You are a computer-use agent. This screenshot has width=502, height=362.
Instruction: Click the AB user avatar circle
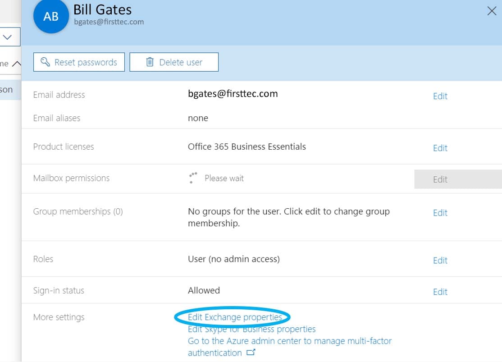(x=51, y=17)
